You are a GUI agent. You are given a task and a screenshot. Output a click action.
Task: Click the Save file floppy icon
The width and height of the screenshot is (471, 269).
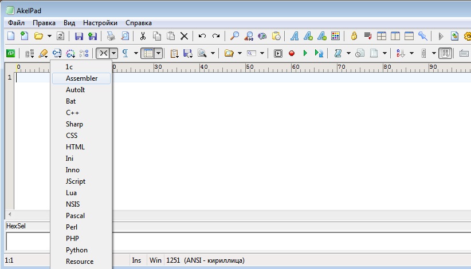pyautogui.click(x=79, y=36)
